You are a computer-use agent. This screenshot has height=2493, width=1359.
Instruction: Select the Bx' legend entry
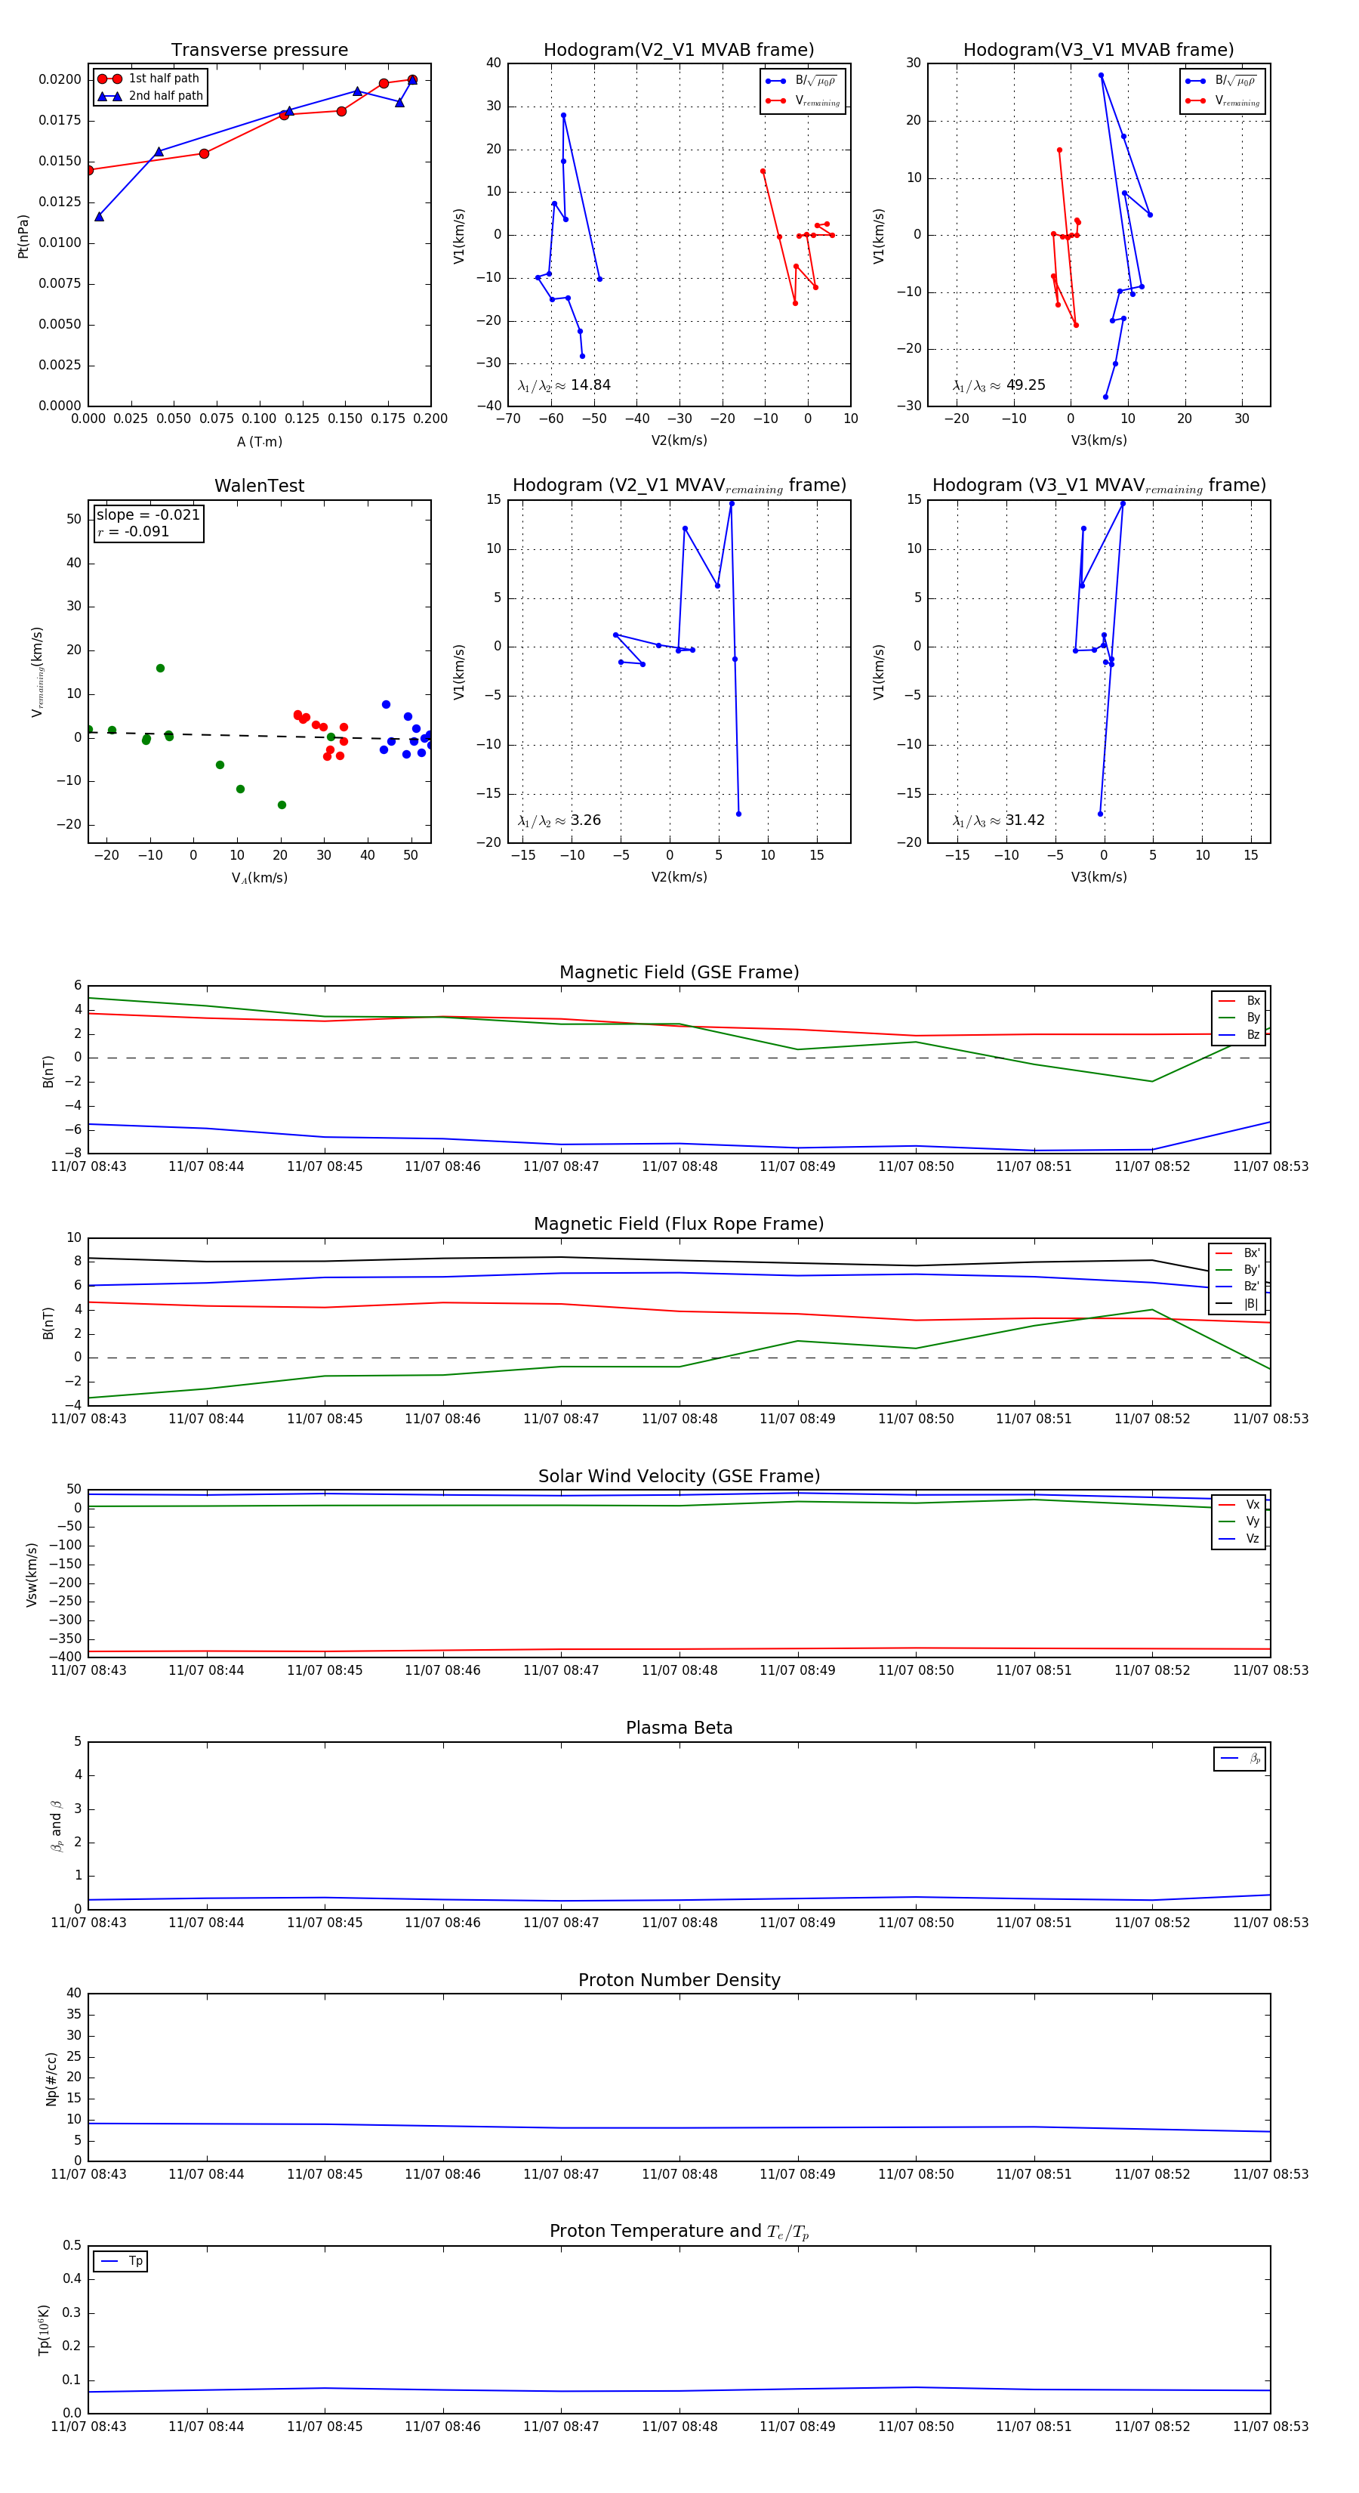1237,1253
